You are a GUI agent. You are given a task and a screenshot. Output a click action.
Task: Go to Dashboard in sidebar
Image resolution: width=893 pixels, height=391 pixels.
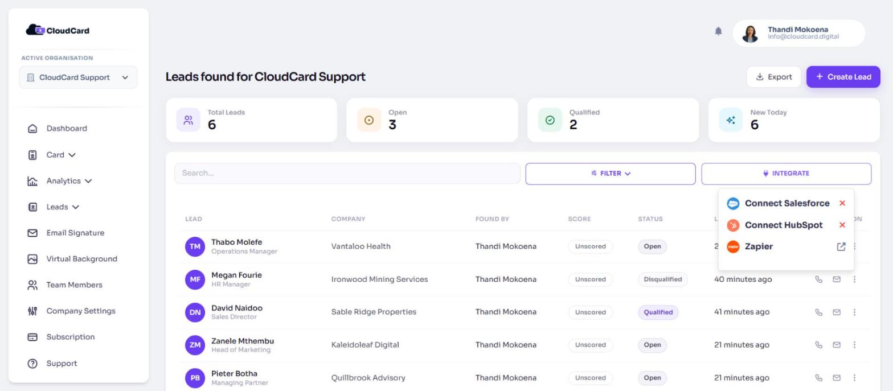[67, 129]
